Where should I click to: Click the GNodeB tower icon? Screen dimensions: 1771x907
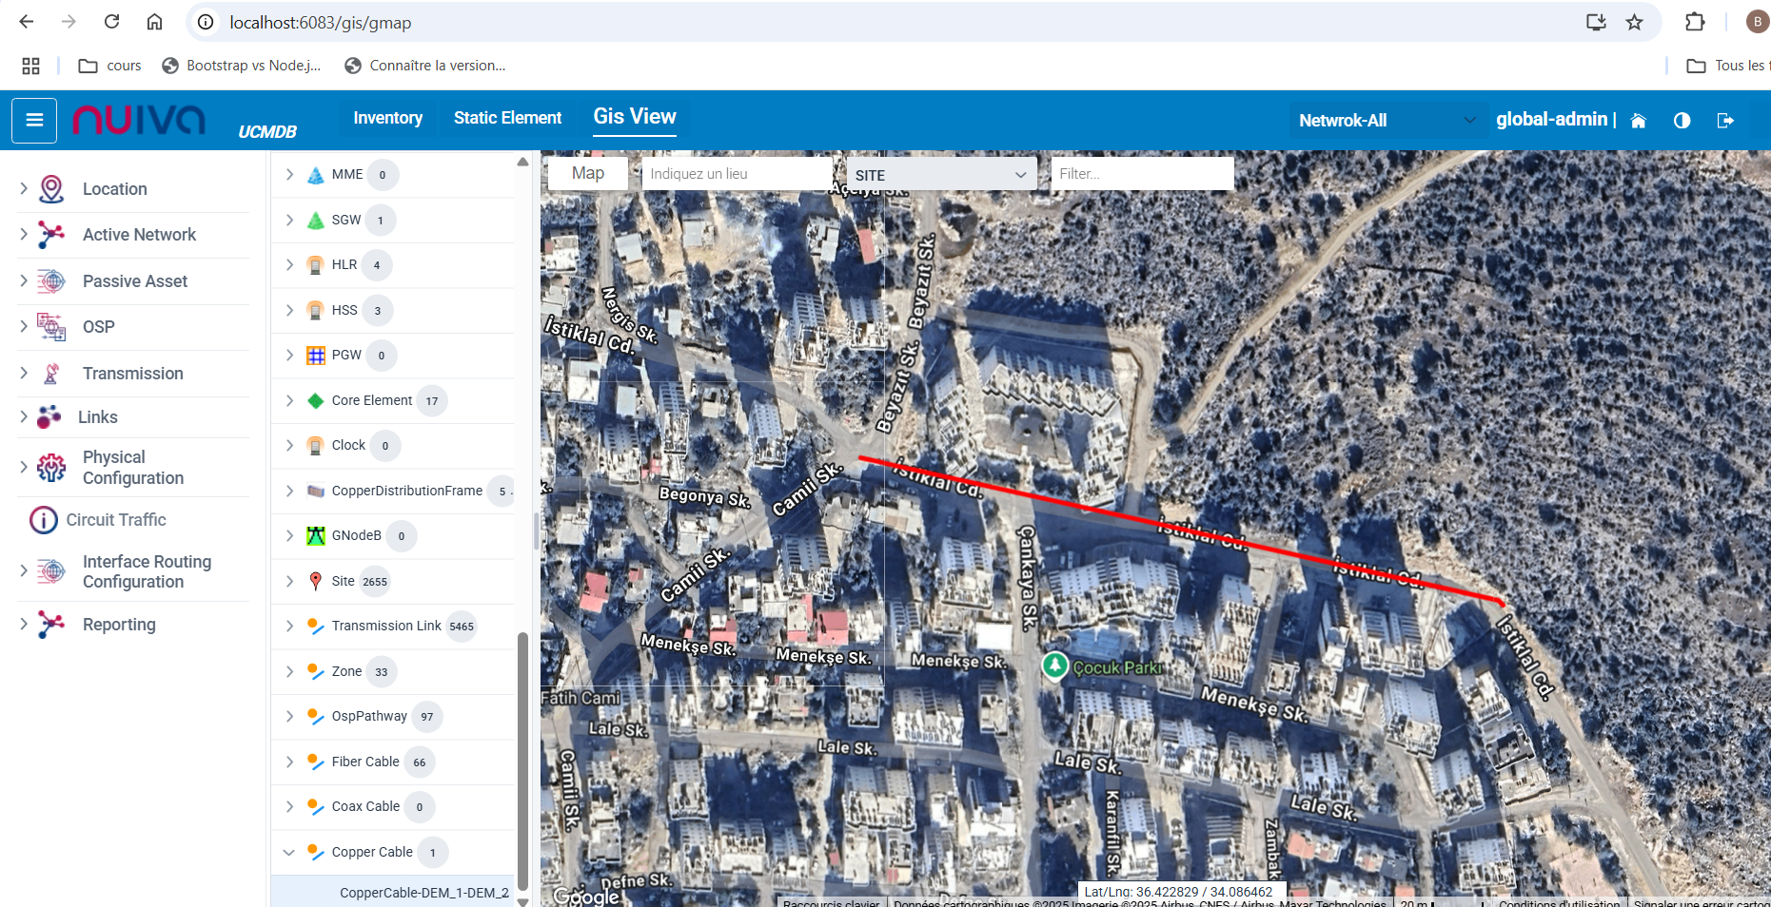click(x=315, y=536)
